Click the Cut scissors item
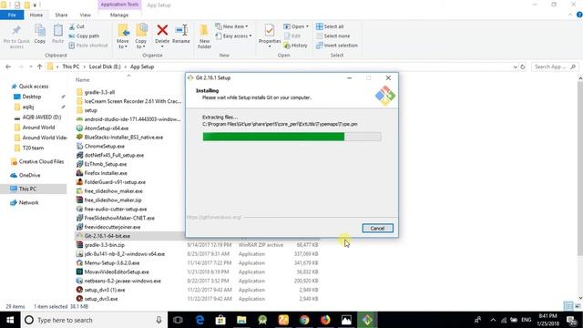583x328 pixels. tap(77, 26)
